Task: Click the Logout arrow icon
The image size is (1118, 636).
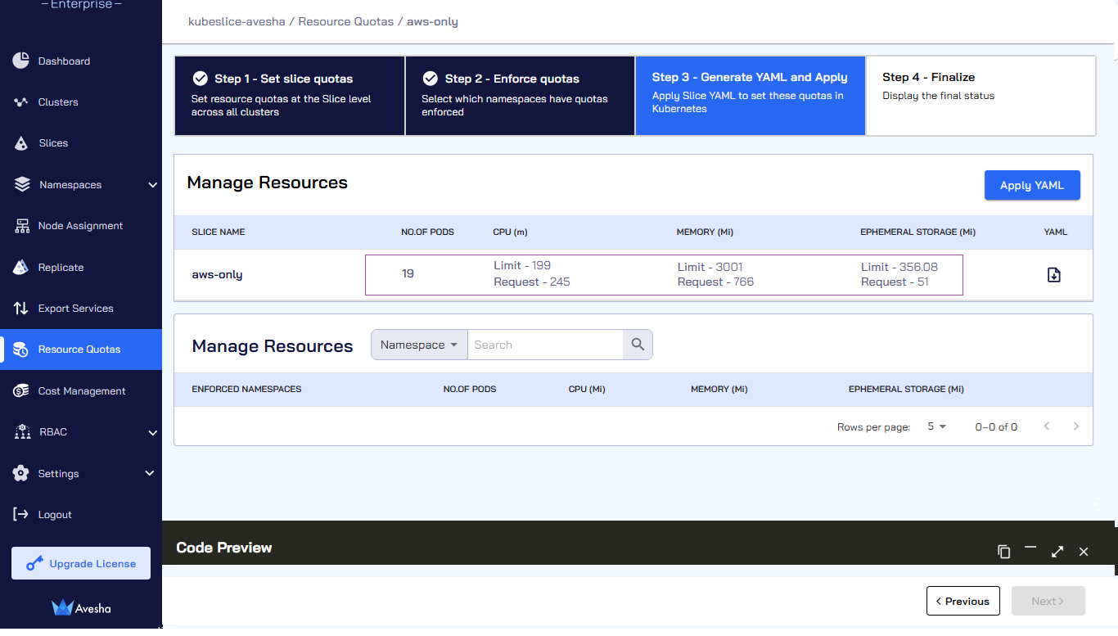Action: pos(22,514)
